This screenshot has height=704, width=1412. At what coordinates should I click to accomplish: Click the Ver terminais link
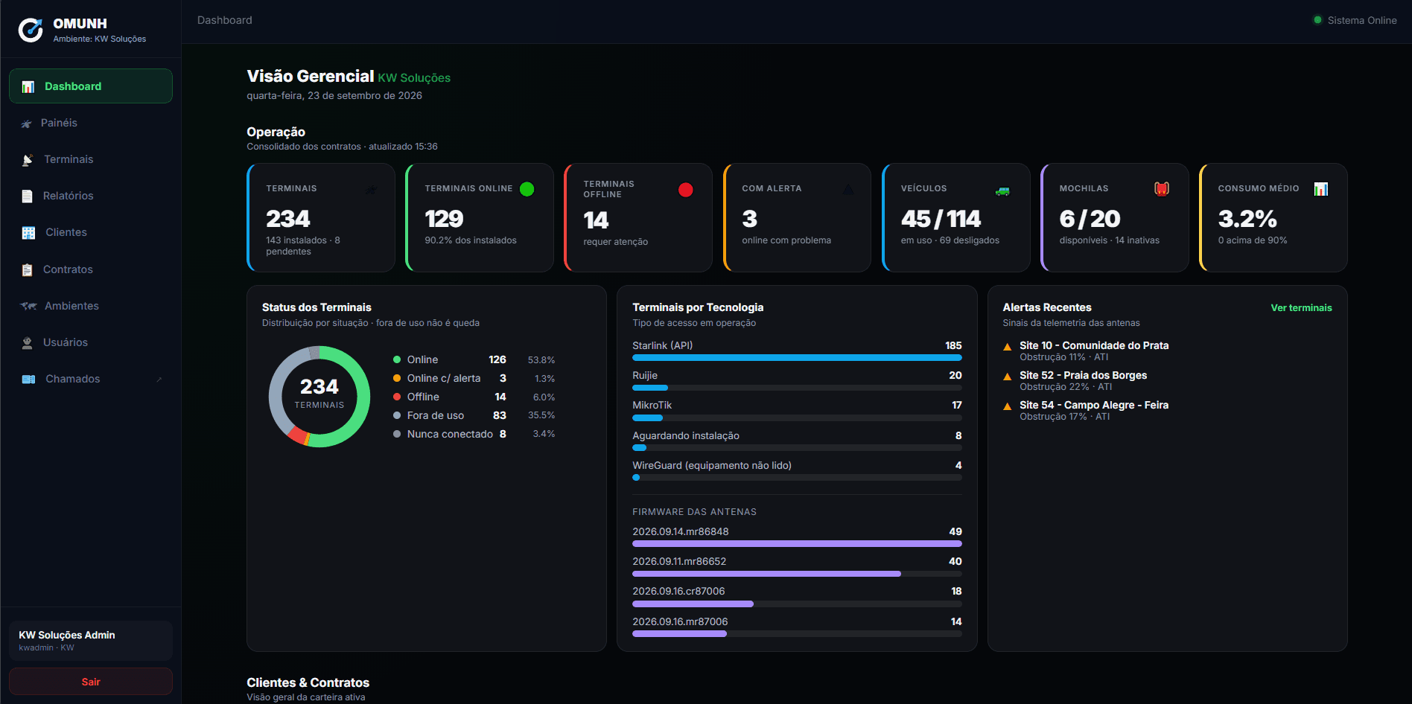1301,308
